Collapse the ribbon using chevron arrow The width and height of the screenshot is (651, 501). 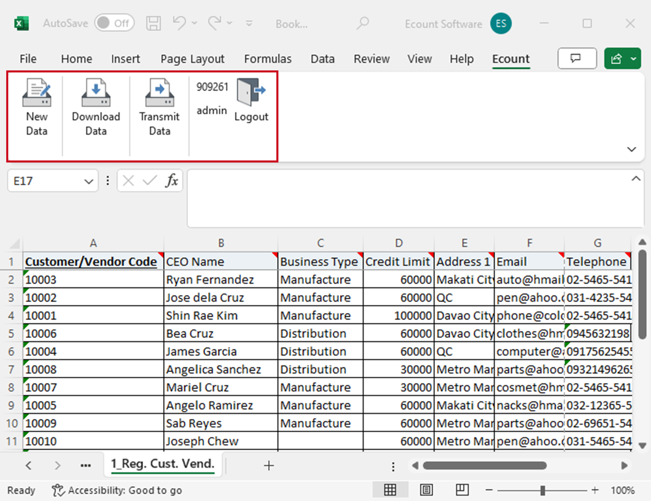pos(631,149)
